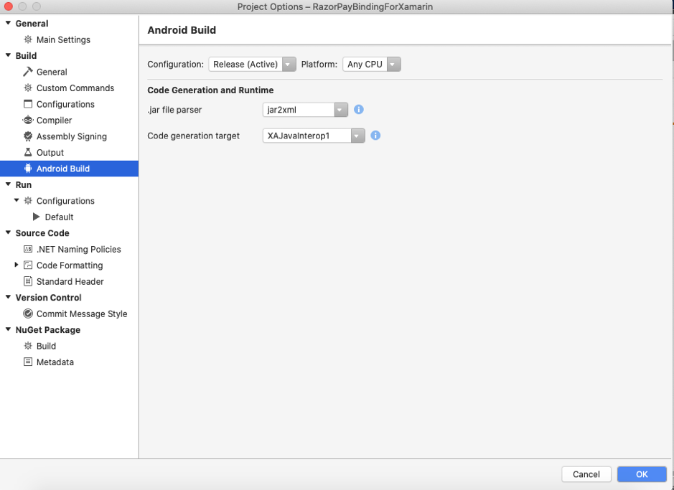Expand the Code Formatting tree node

[x=17, y=265]
